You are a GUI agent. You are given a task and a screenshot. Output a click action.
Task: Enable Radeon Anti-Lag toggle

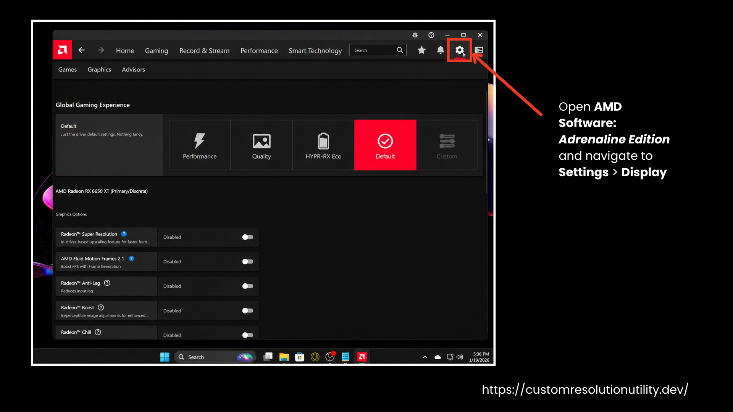[248, 286]
